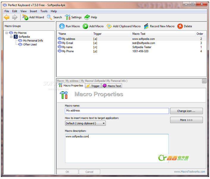The height and width of the screenshot is (179, 210).
Task: Go back with the orange left arrow
Action: [x=7, y=17]
